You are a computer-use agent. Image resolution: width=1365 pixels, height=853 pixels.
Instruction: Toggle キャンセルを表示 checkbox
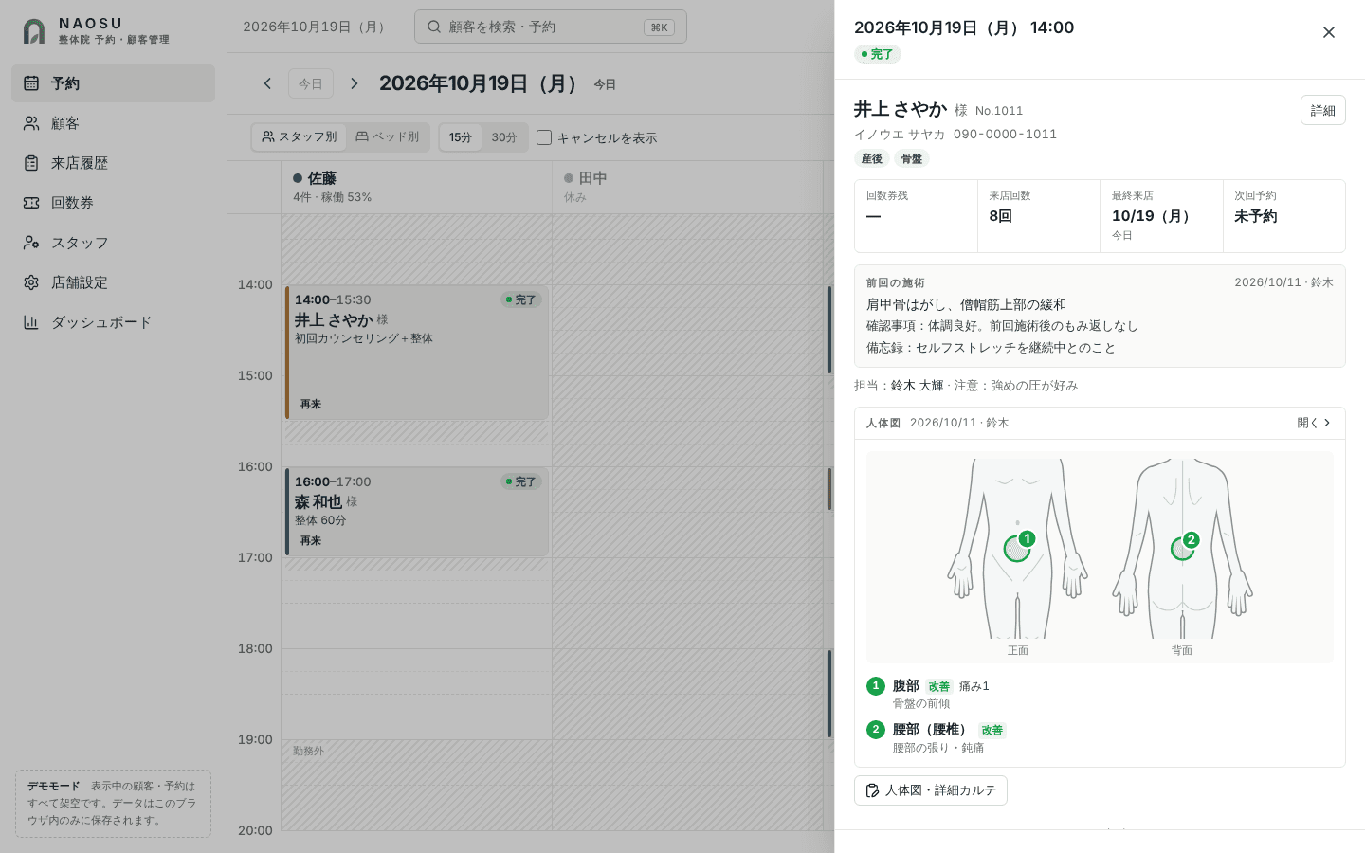tap(544, 137)
